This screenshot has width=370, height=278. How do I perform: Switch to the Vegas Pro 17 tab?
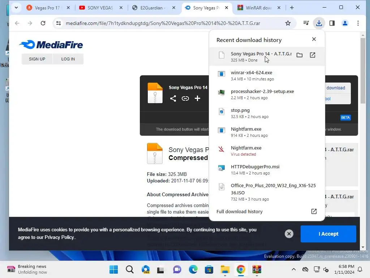(48, 8)
